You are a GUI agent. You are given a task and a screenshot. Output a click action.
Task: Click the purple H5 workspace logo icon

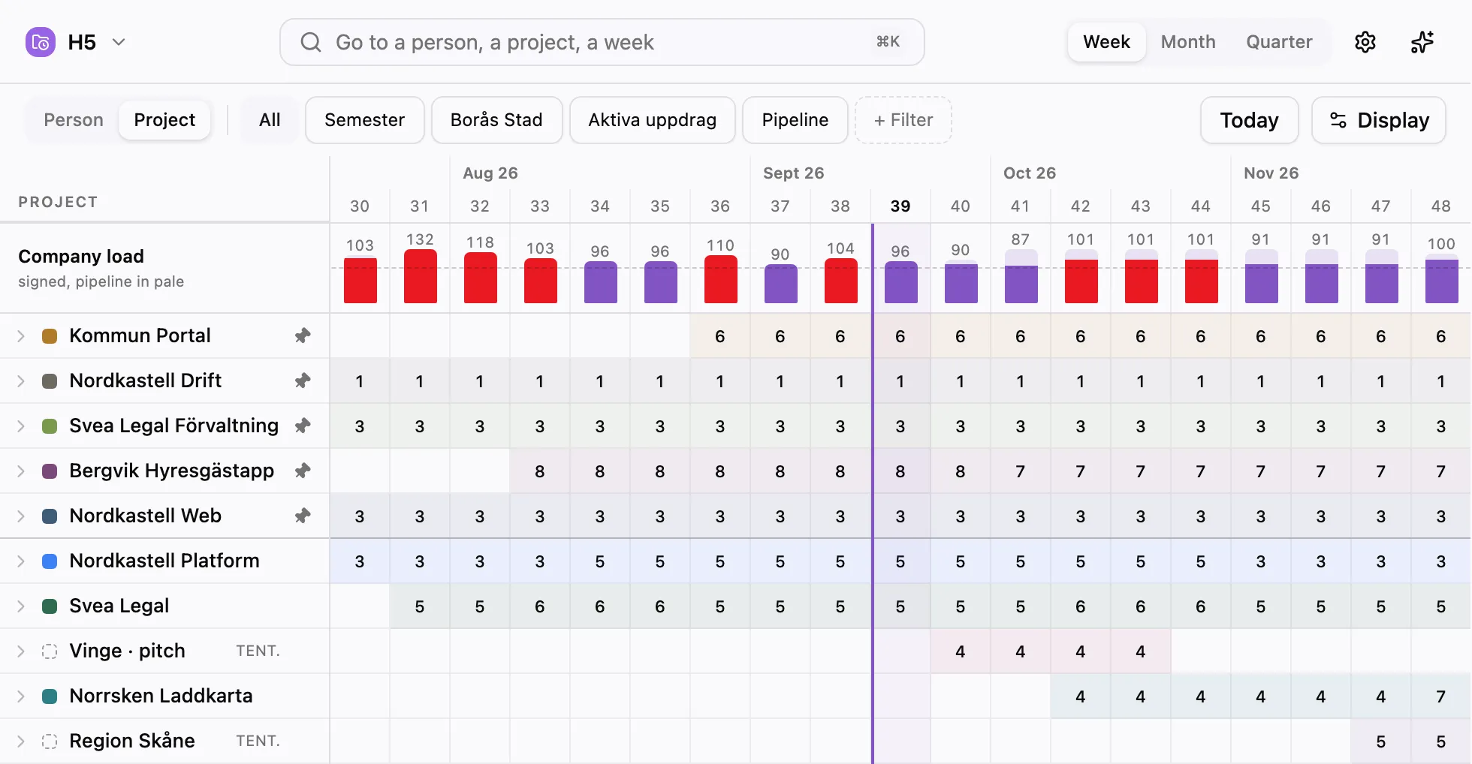(x=41, y=42)
